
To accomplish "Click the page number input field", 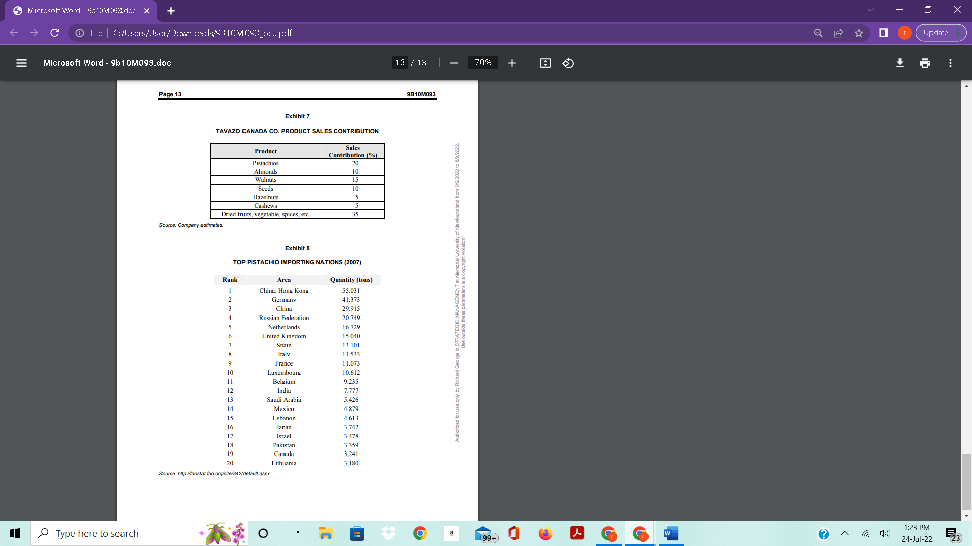I will (x=400, y=63).
